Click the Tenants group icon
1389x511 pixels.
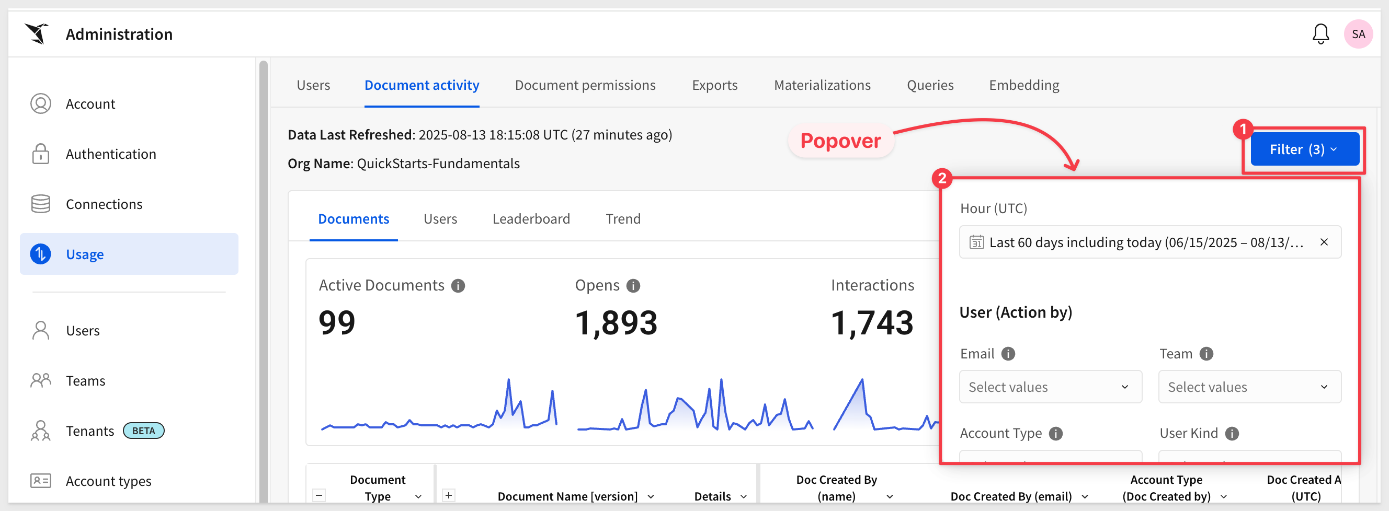(40, 430)
